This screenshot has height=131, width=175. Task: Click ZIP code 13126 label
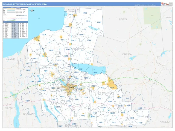(x=44, y=35)
